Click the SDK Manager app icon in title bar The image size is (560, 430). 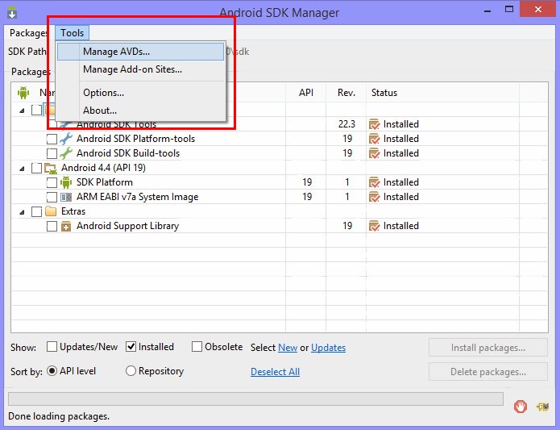coord(12,13)
